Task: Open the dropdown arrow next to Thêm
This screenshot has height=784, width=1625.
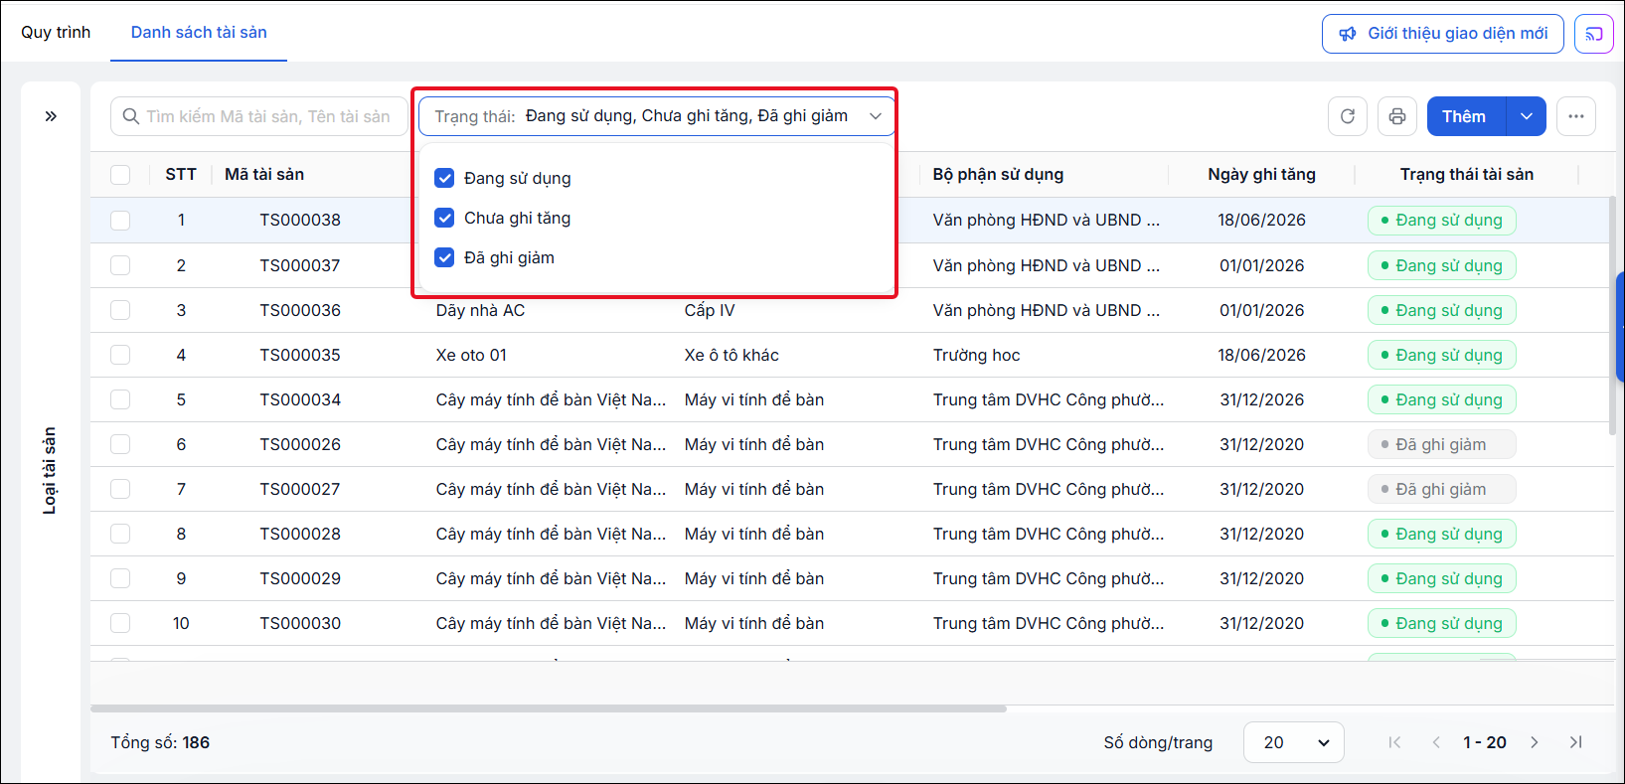Action: (x=1527, y=116)
